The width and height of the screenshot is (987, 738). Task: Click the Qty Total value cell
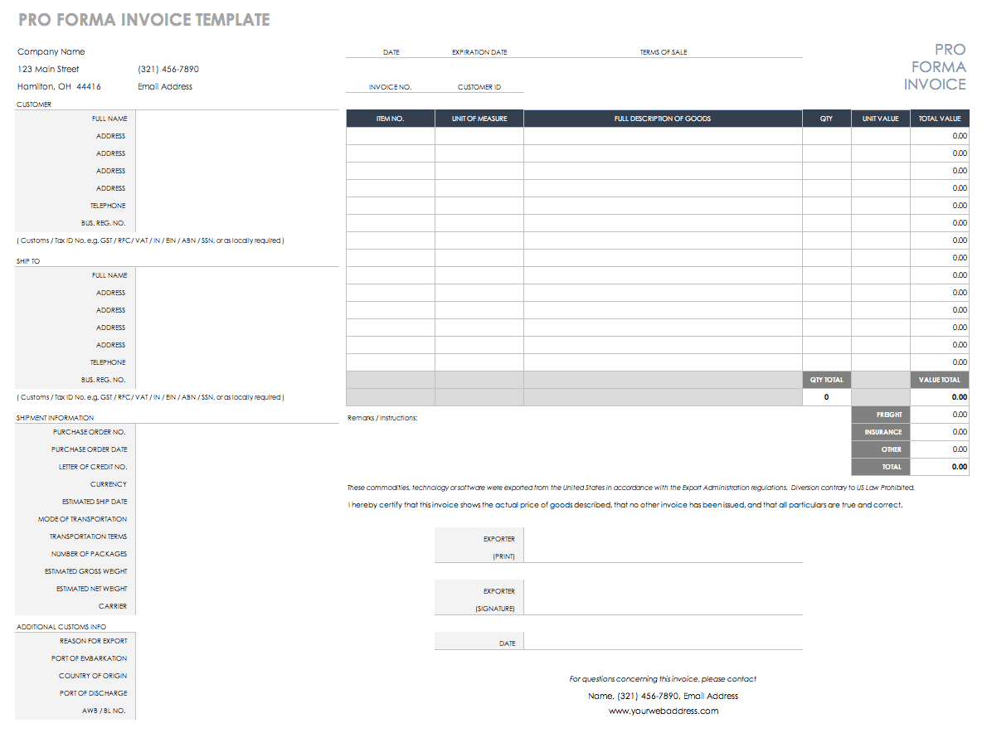click(826, 397)
